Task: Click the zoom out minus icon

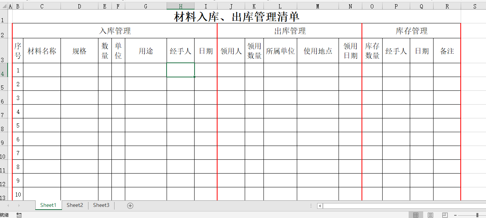Action: tap(455, 215)
